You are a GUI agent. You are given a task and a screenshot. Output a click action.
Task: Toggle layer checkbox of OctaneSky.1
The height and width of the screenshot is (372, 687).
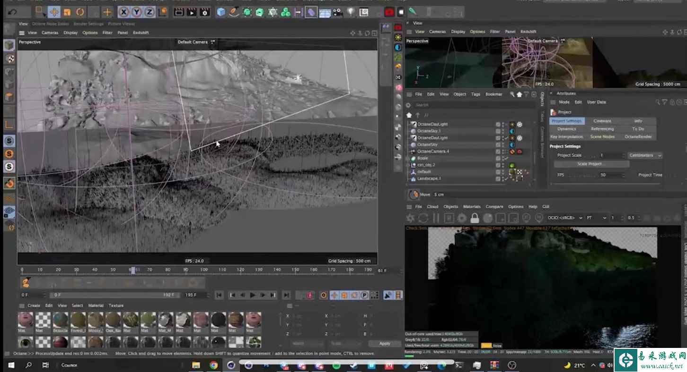click(x=498, y=131)
